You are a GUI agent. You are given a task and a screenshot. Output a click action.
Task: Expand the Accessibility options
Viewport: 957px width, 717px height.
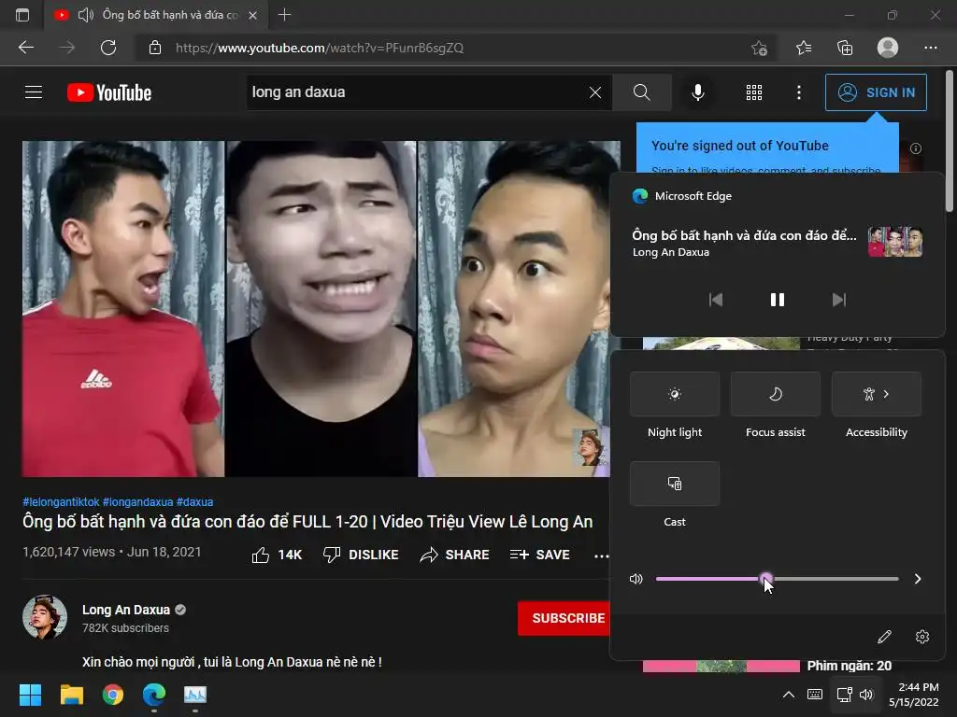point(877,394)
